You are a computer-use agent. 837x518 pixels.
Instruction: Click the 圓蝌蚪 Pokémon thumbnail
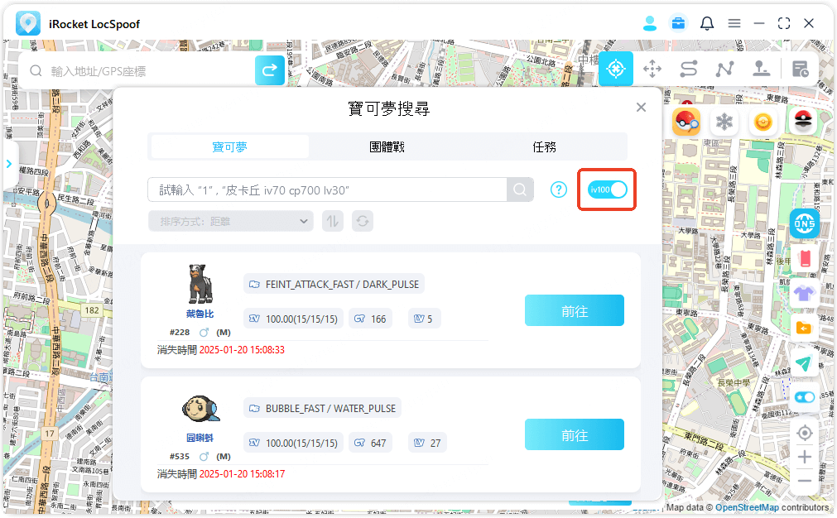click(x=200, y=410)
